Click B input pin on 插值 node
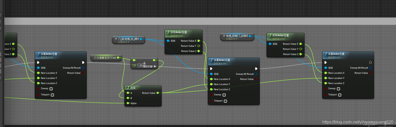This screenshot has width=396, height=127. tap(128, 98)
